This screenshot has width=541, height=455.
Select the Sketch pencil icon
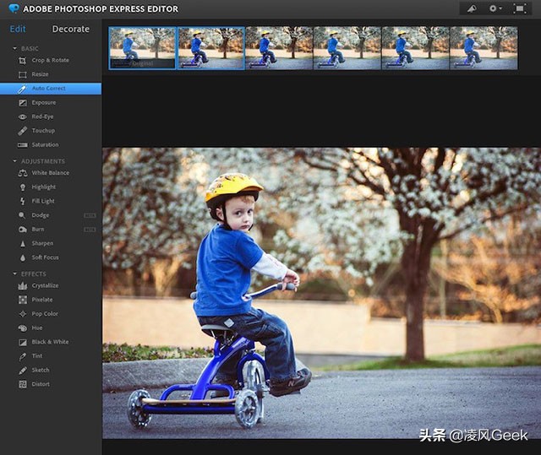coord(23,371)
